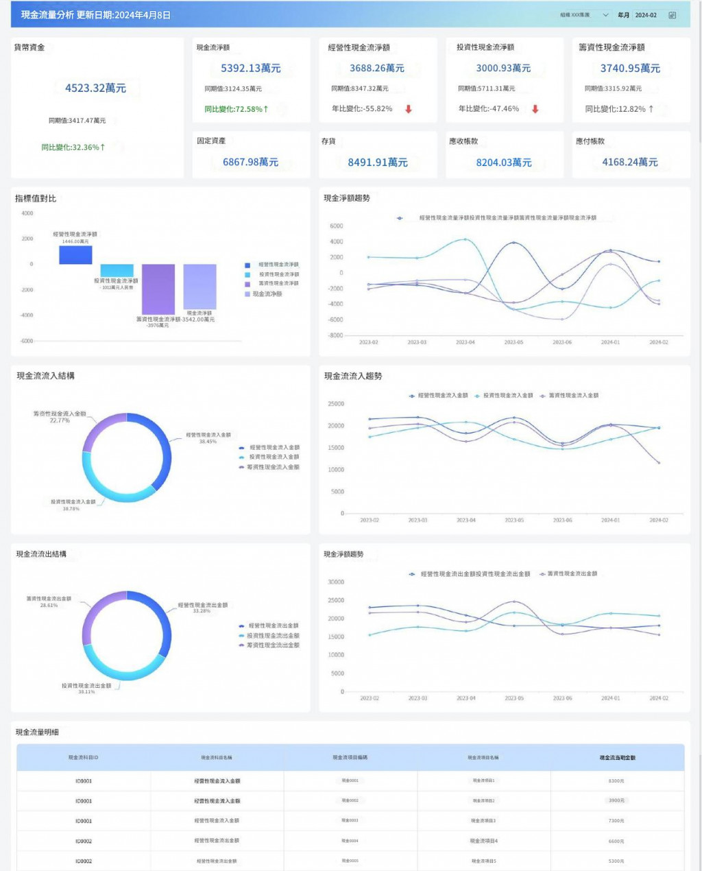
Task: Toggle 經營性現金流入金額 legend in 現金流流入結構 donut
Action: [x=269, y=448]
